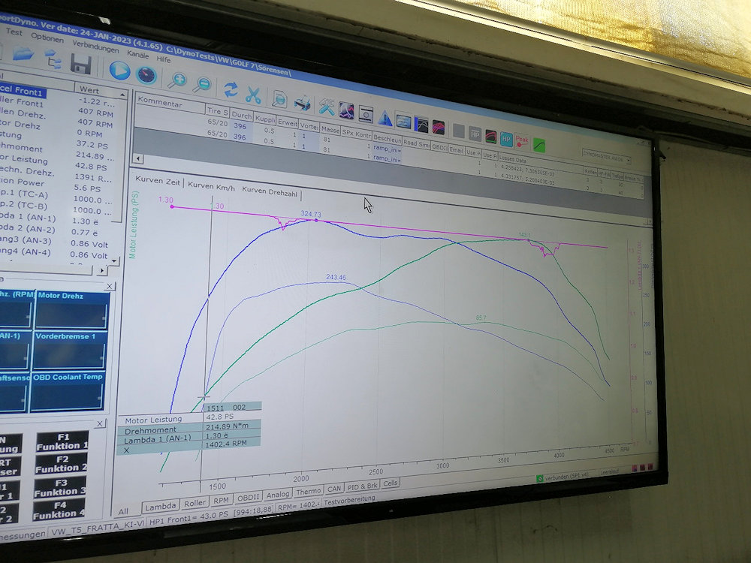751x563 pixels.
Task: Select the Lambda tab below the chart
Action: point(161,505)
